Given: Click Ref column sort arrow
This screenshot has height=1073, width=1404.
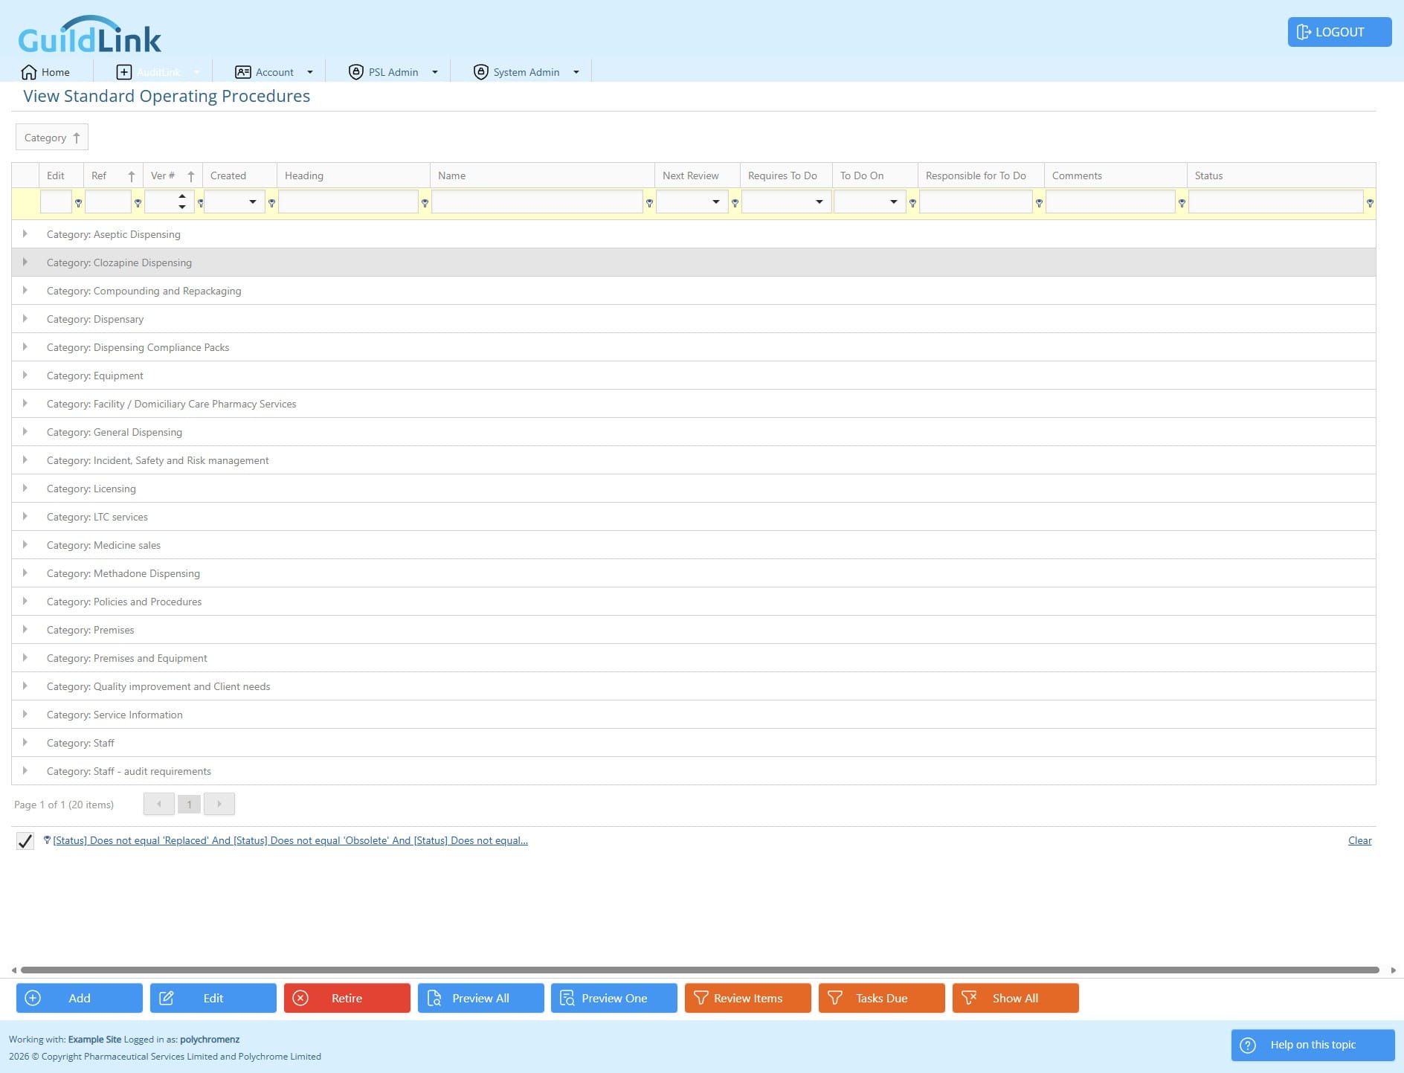Looking at the screenshot, I should (x=132, y=176).
